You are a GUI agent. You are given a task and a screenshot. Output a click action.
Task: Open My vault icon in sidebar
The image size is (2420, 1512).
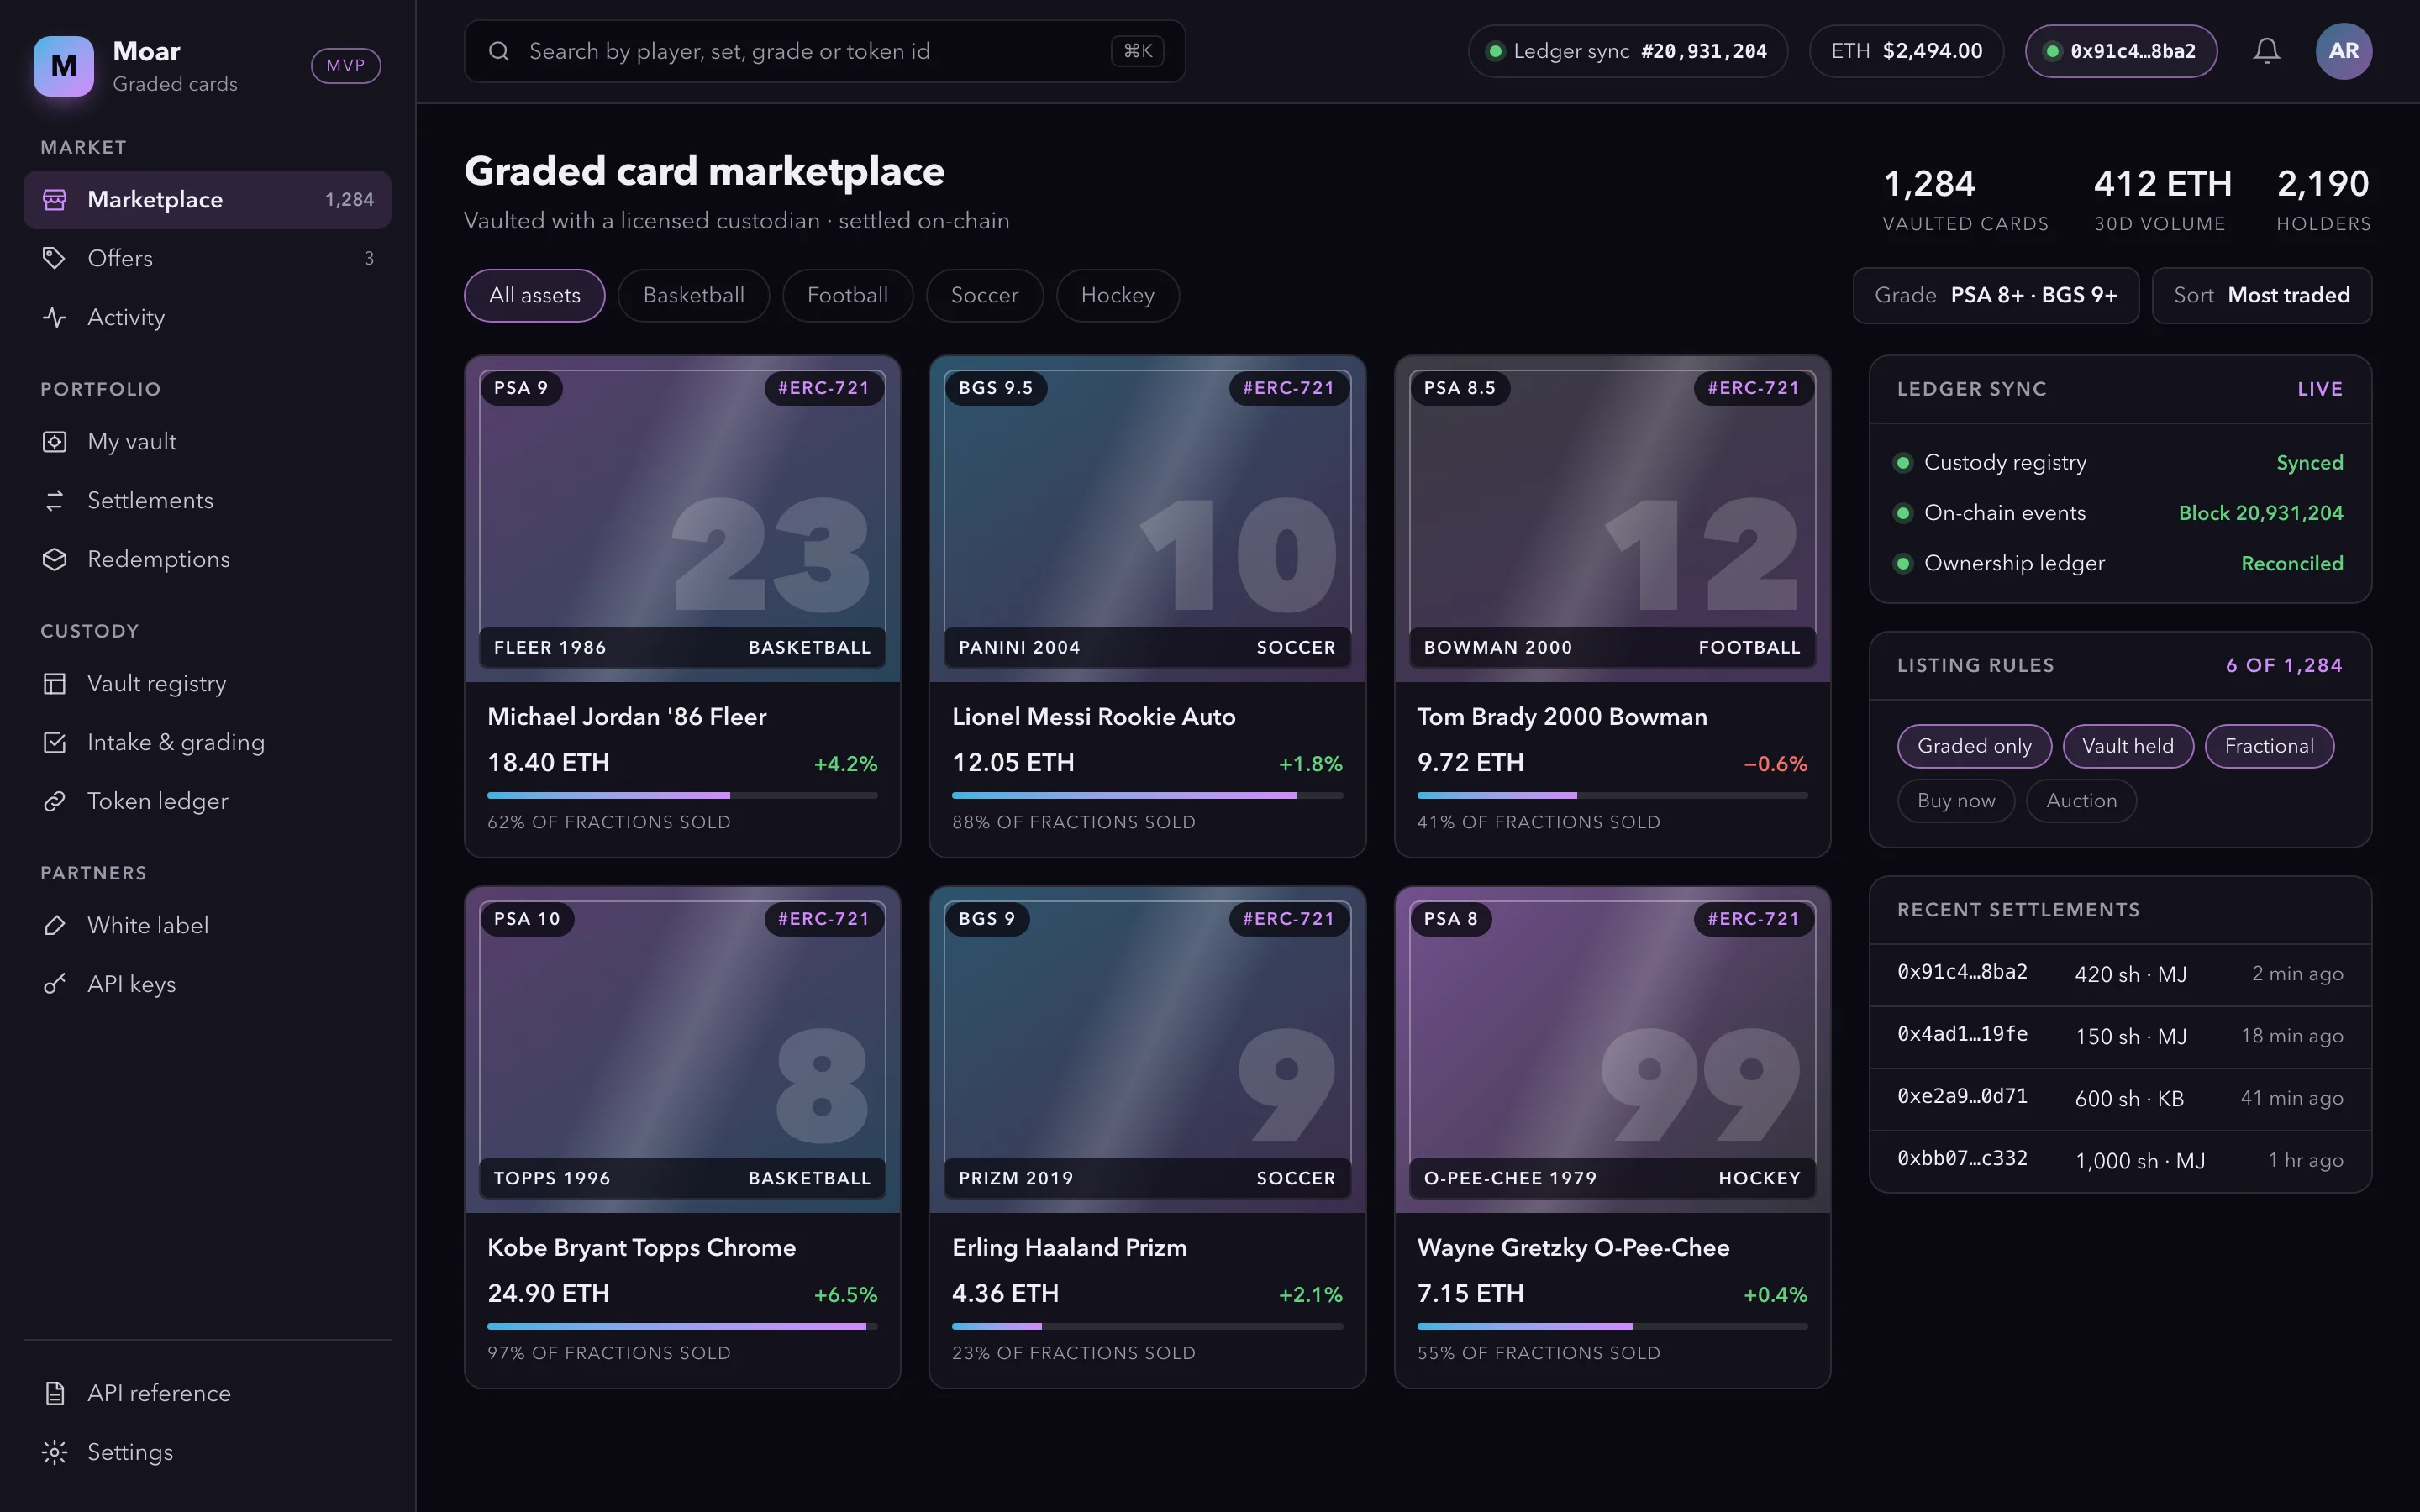click(x=55, y=441)
